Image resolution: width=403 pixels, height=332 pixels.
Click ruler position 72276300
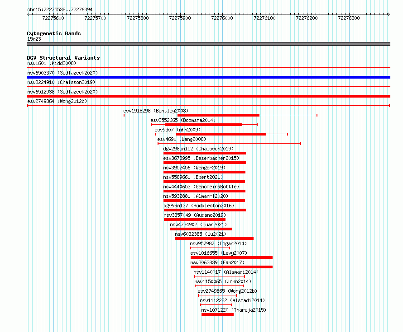(349, 18)
